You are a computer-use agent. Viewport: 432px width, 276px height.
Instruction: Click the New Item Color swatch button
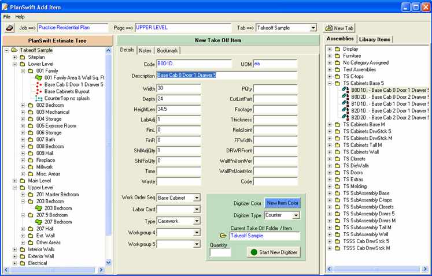282,203
